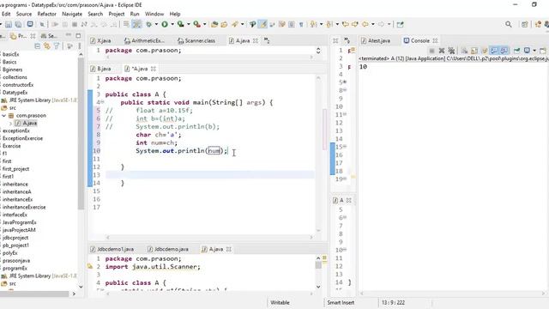The image size is (549, 309).
Task: Click the Search flashlight toolbar icon
Action: point(234,24)
